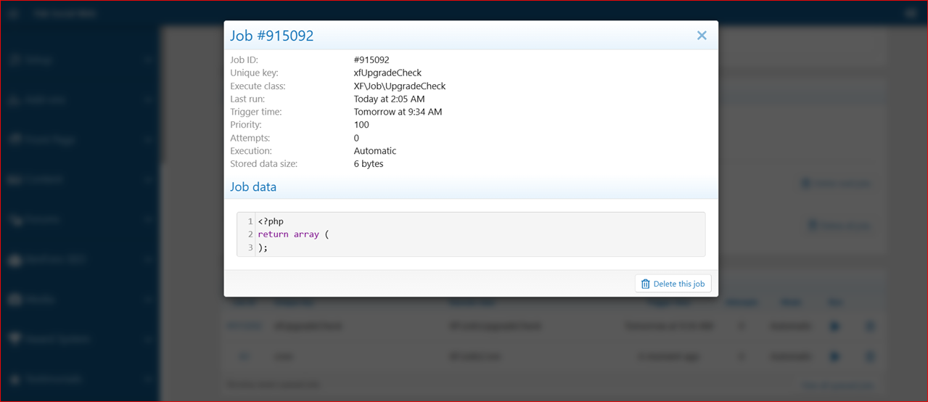Click the 'Last run:' label
The image size is (928, 402).
click(x=247, y=99)
